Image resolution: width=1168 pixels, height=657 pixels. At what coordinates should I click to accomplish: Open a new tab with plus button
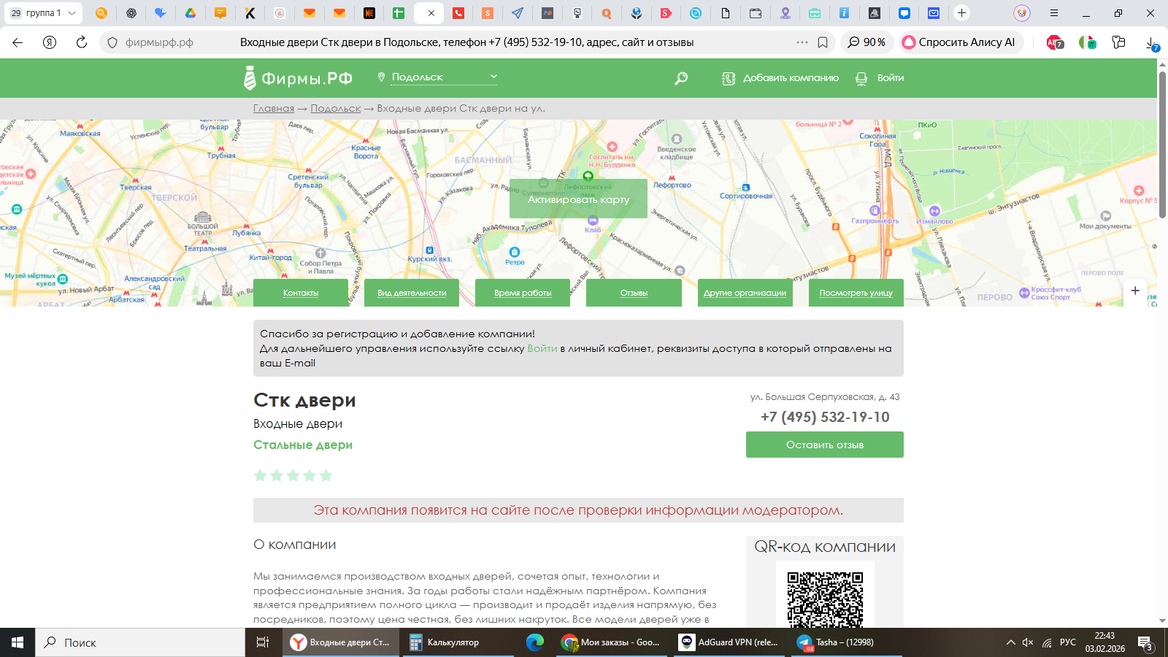(962, 13)
